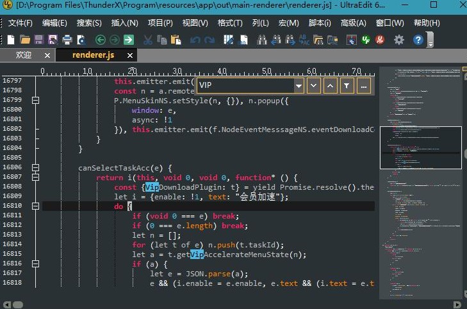
Task: Print document with the printer icon
Action: [x=67, y=40]
